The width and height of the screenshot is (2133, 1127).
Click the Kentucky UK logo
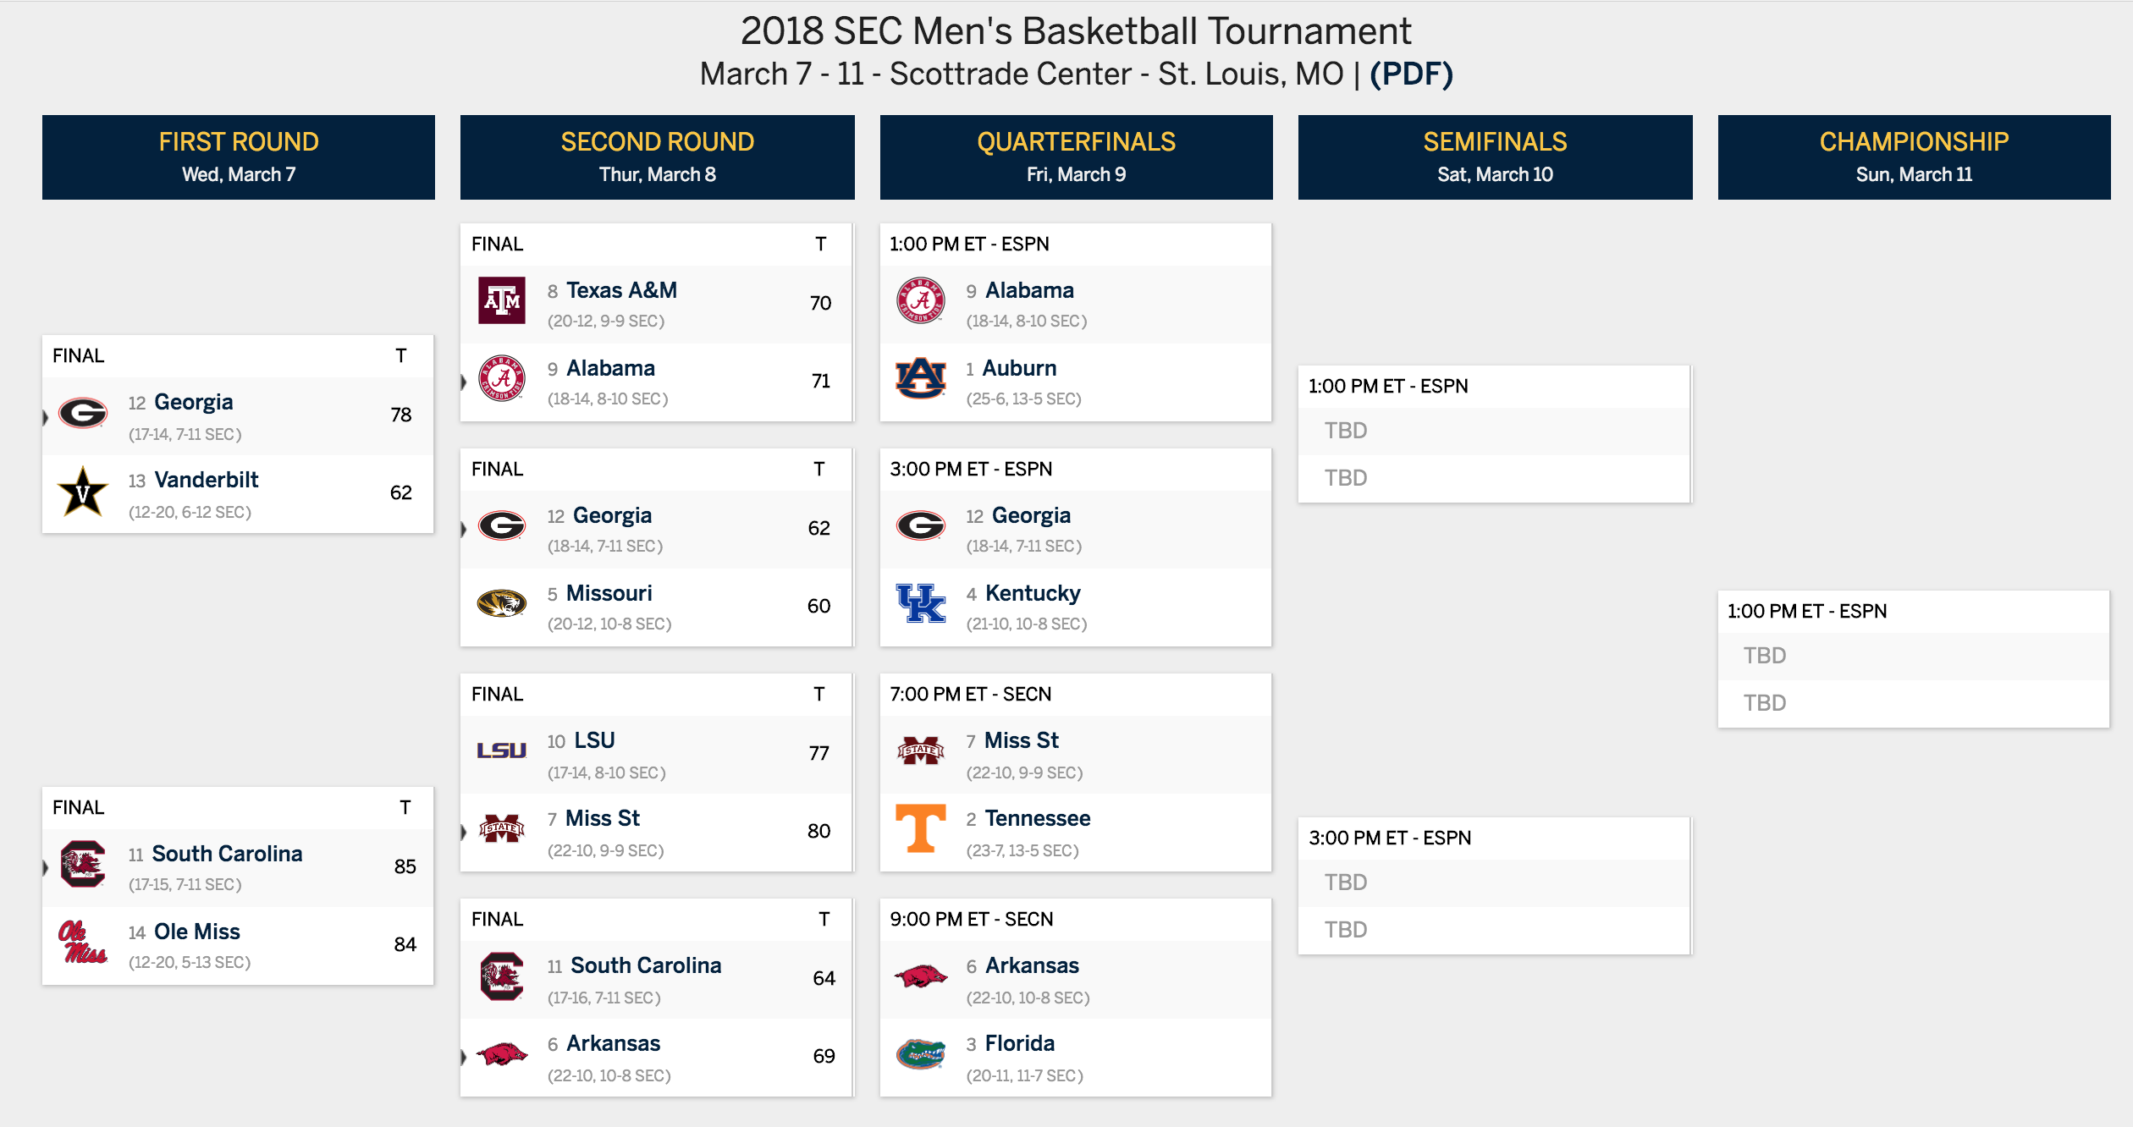click(x=921, y=603)
